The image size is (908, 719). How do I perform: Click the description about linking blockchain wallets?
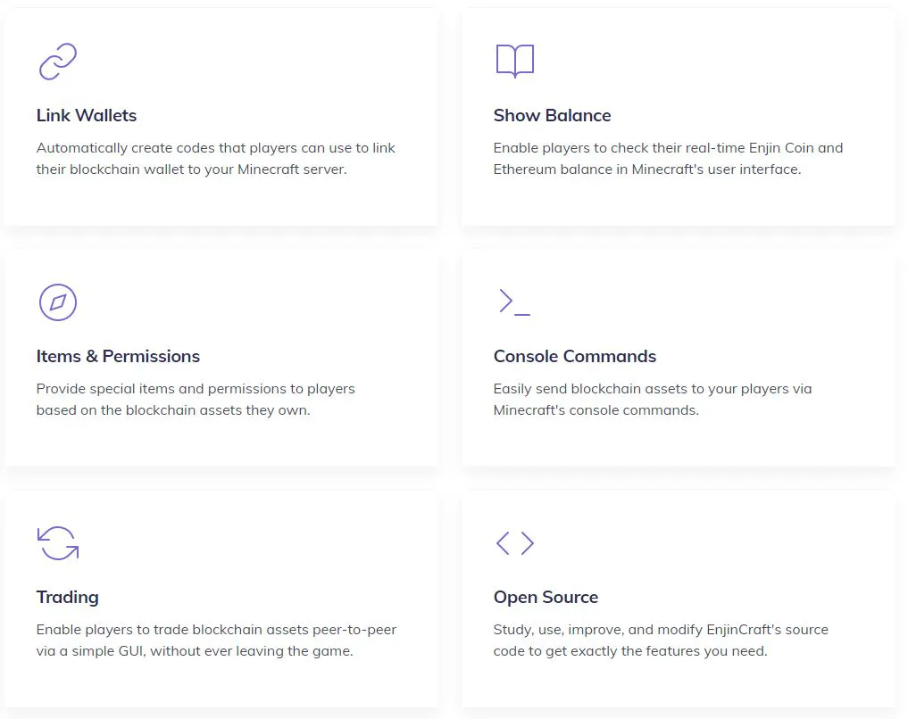coord(215,159)
